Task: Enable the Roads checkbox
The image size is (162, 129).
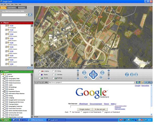Action: 40,75
